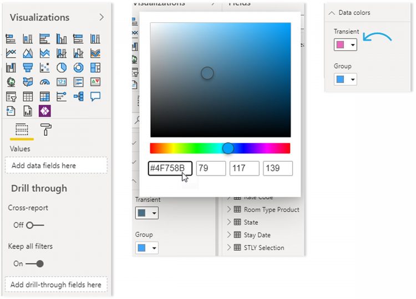This screenshot has height=299, width=416.
Task: Select the stacked column chart visual
Action: (x=28, y=39)
